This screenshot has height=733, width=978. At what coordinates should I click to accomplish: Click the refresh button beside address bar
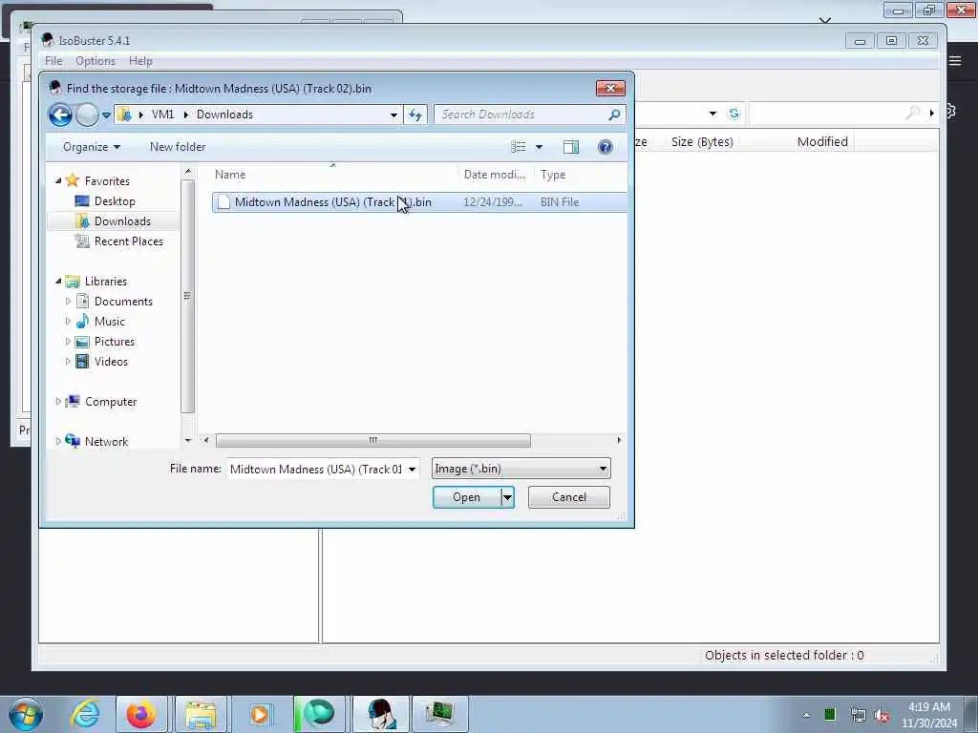(x=415, y=115)
